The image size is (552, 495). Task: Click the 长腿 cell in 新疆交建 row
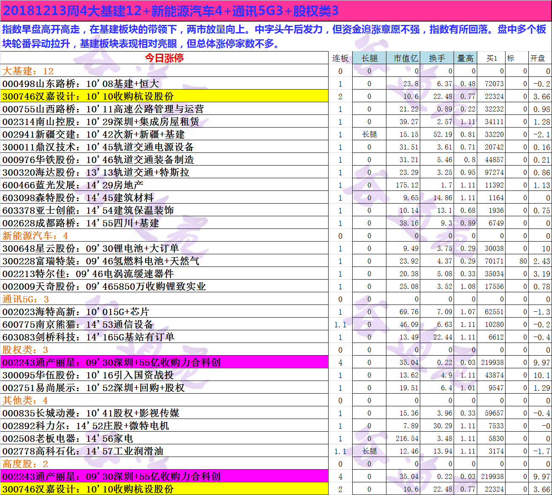tap(369, 134)
